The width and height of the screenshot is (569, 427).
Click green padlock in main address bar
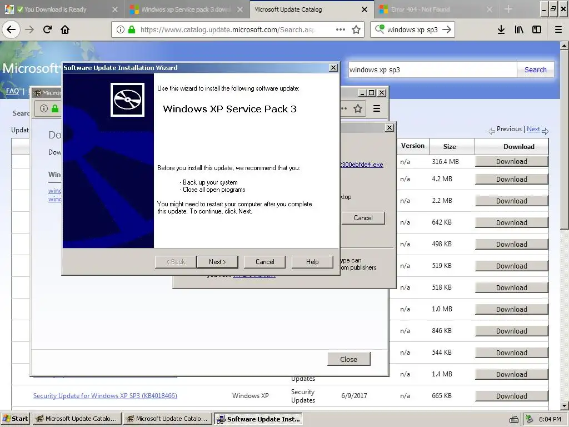coord(132,29)
